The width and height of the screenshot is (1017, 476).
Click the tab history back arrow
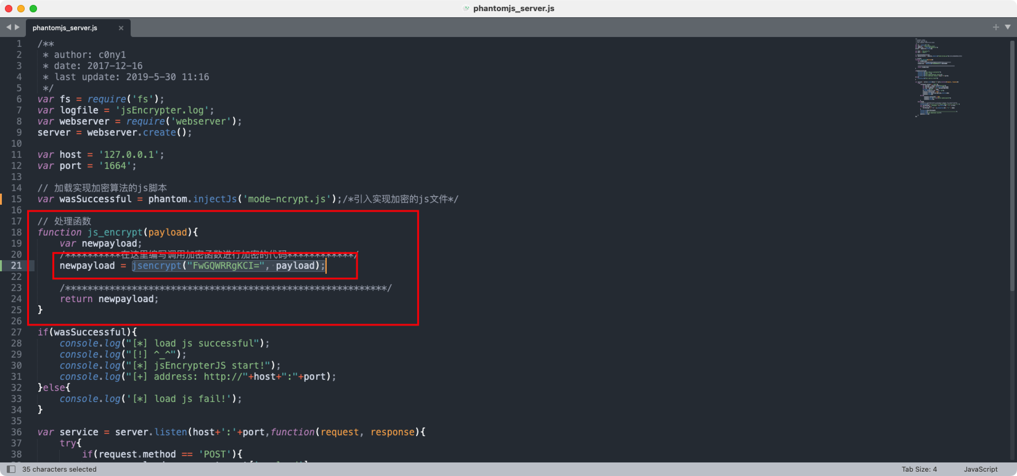[8, 27]
